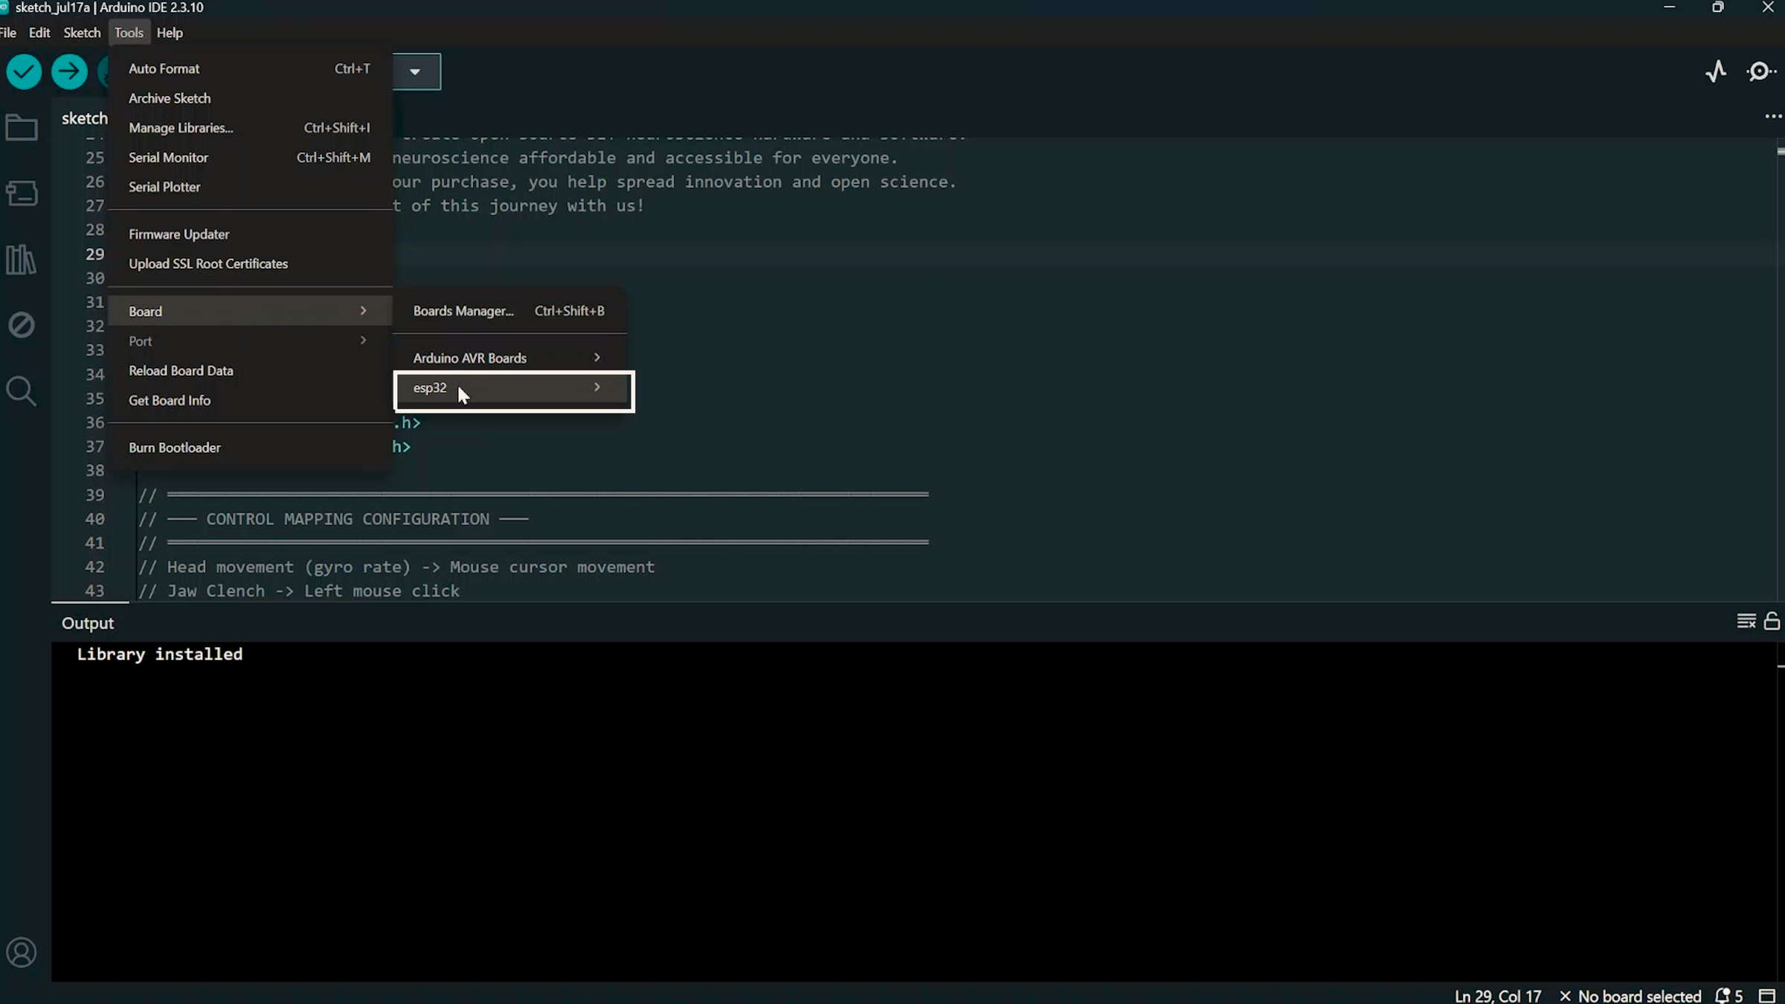Open the Debug sidebar icon
Viewport: 1785px width, 1004px height.
pyautogui.click(x=22, y=325)
